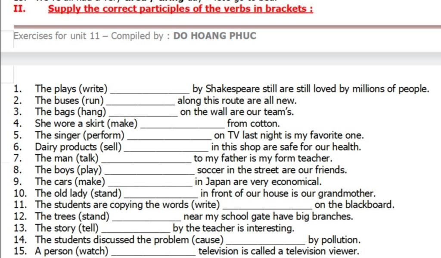This screenshot has width=441, height=258.
Task: Click text 'soccer in the street are our friends.'
Action: click(272, 170)
